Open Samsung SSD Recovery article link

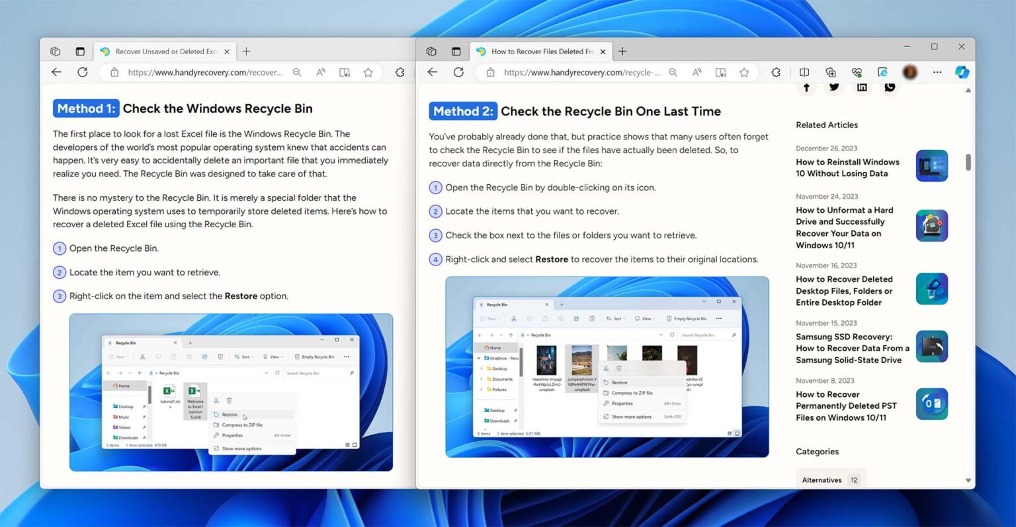point(853,348)
